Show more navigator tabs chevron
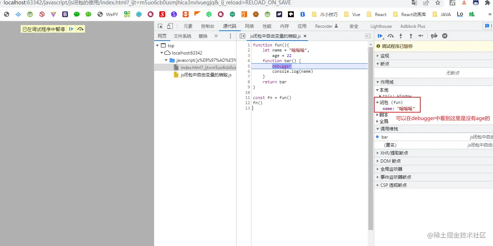The height and width of the screenshot is (246, 493). (x=216, y=36)
